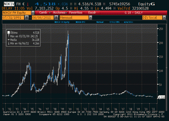The width and height of the screenshot is (169, 121).
Task: Open the Acciones menu
Action: tap(59, 13)
